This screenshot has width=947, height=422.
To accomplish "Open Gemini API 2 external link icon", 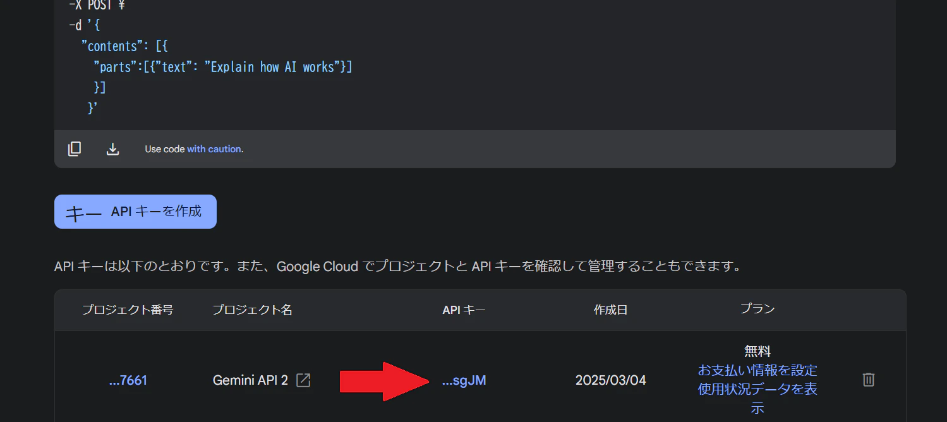I will click(304, 380).
